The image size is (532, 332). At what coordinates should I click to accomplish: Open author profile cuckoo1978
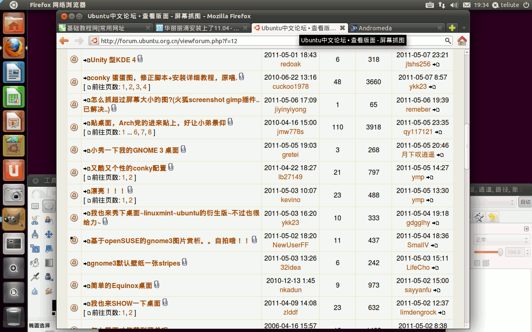coord(291,87)
